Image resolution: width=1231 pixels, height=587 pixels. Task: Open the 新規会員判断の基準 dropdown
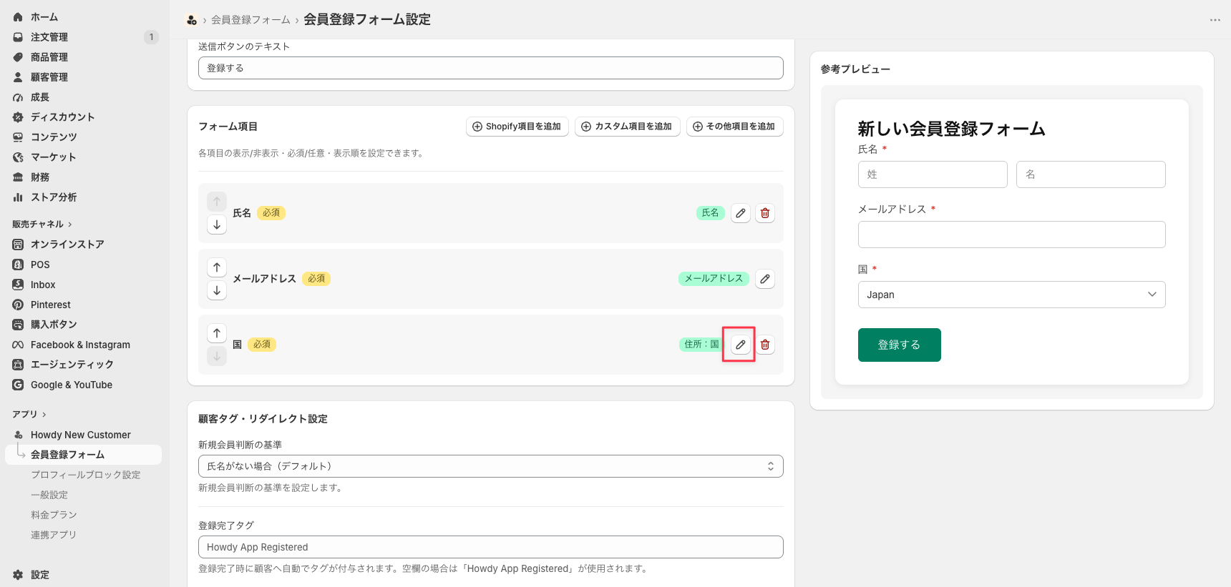point(491,466)
